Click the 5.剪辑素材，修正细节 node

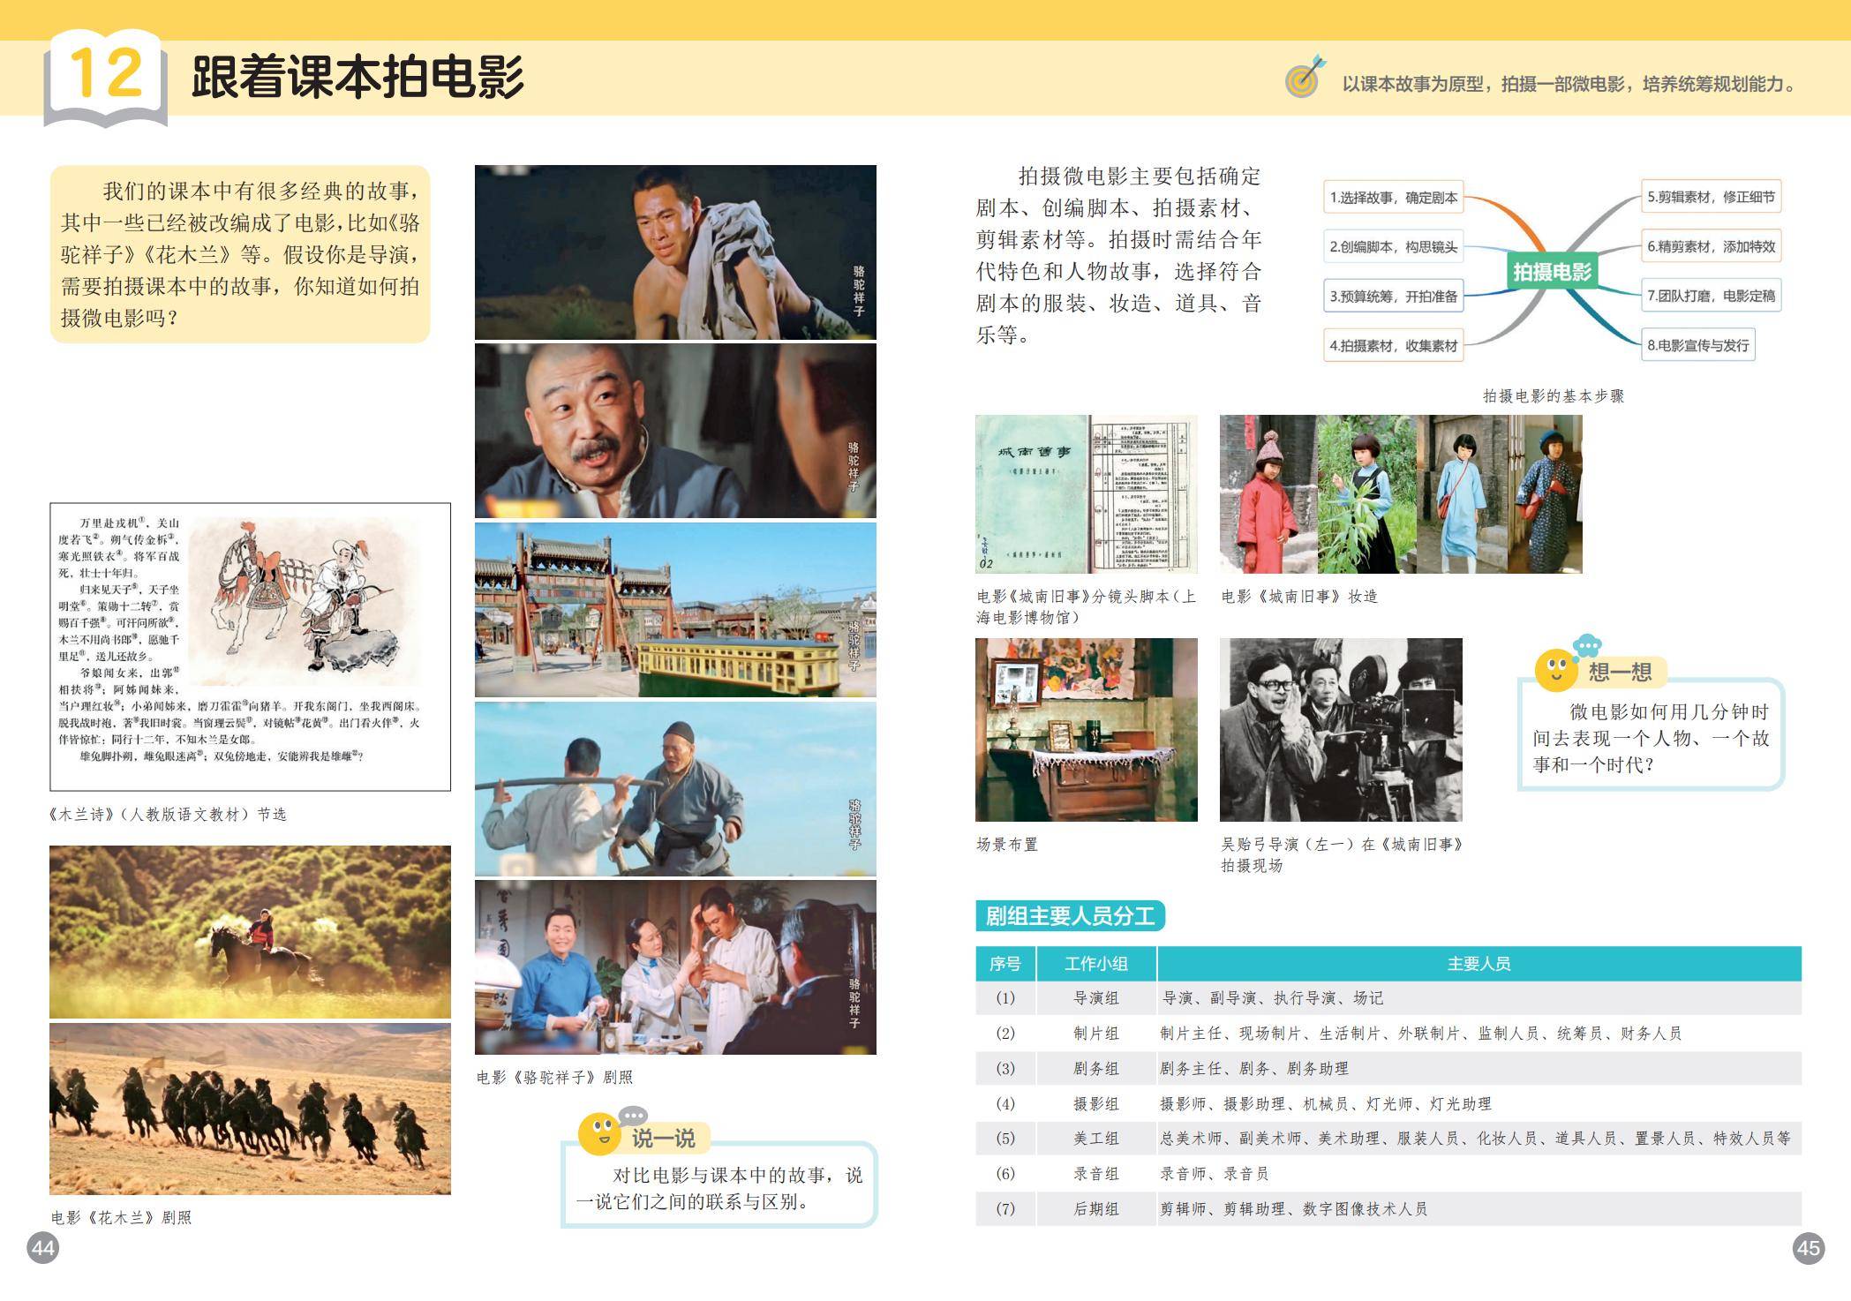coord(1711,197)
